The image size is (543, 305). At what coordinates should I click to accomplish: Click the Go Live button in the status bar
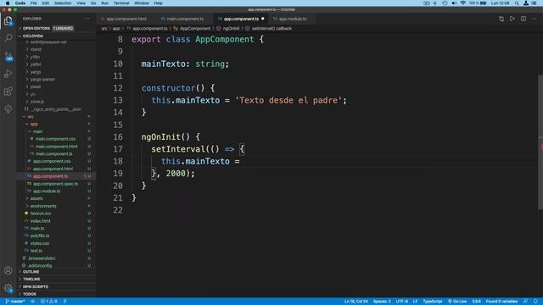point(457,302)
